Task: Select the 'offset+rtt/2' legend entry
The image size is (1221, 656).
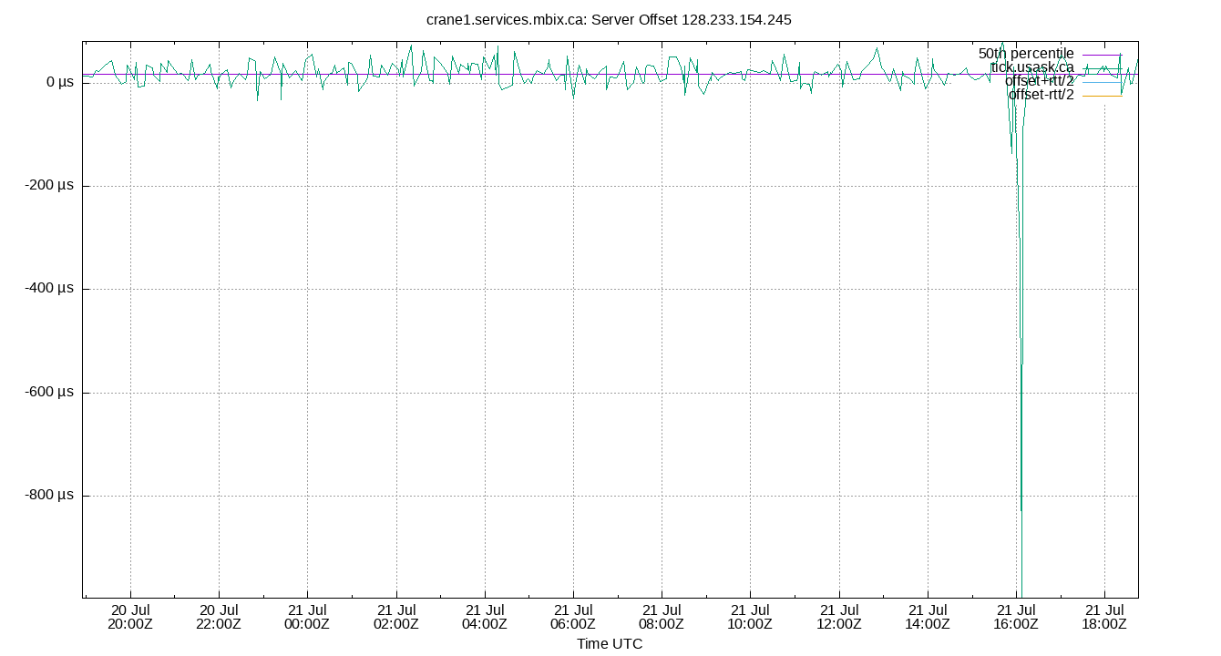Action: click(x=1040, y=81)
